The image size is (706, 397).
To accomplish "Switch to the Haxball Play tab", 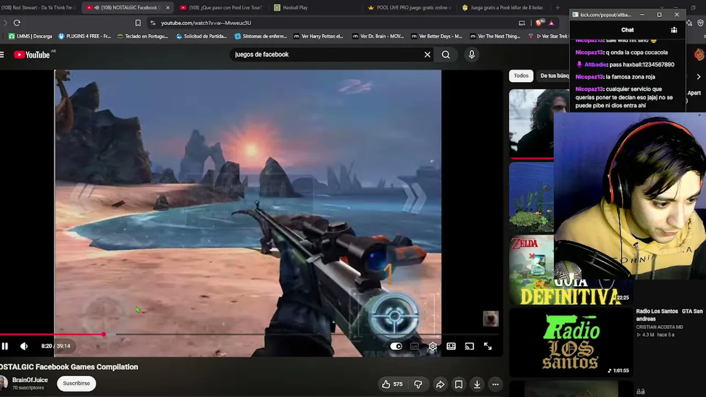I will 295,8.
